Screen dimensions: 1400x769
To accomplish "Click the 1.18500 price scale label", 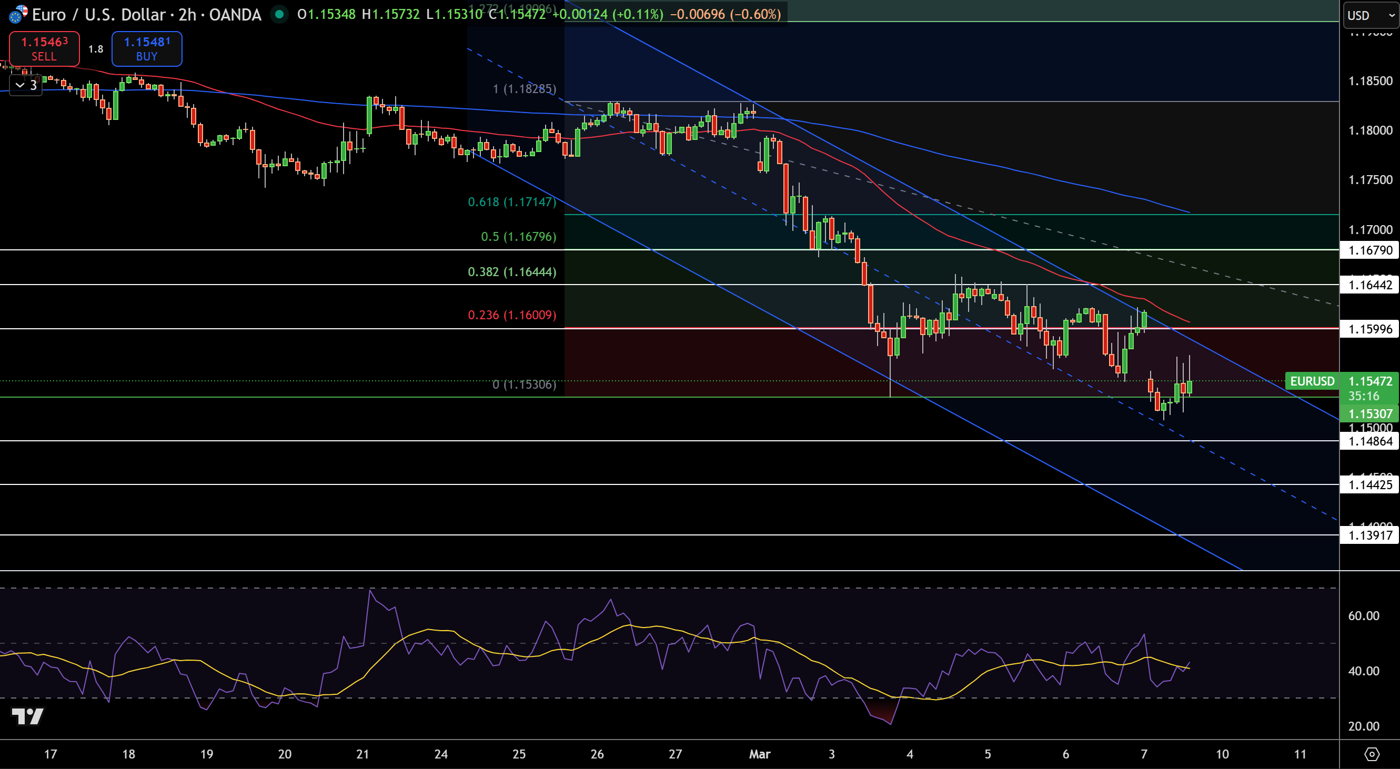I will (x=1370, y=81).
